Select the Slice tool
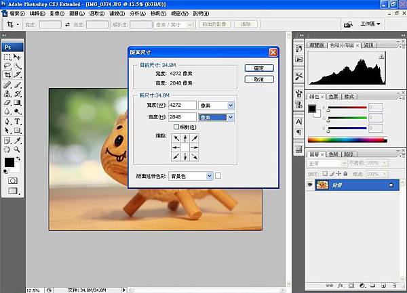The height and width of the screenshot is (293, 407). point(17,75)
